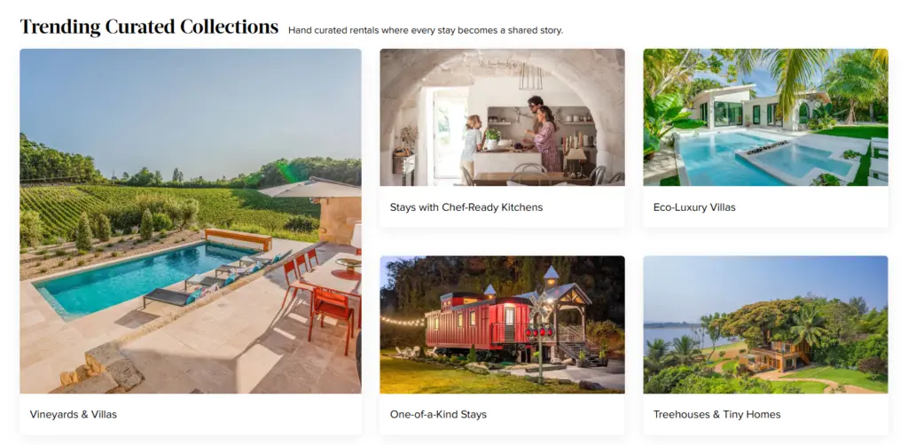Click the swimming pool in the vineyard photo
The height and width of the screenshot is (445, 908).
click(x=139, y=277)
